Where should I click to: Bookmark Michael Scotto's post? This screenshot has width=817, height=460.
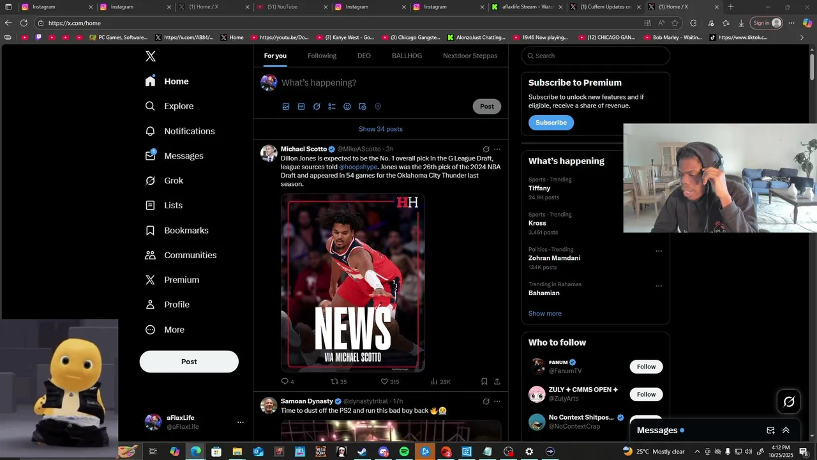coord(484,381)
